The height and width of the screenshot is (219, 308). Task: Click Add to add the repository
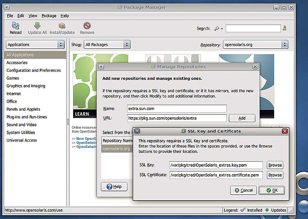click(242, 118)
